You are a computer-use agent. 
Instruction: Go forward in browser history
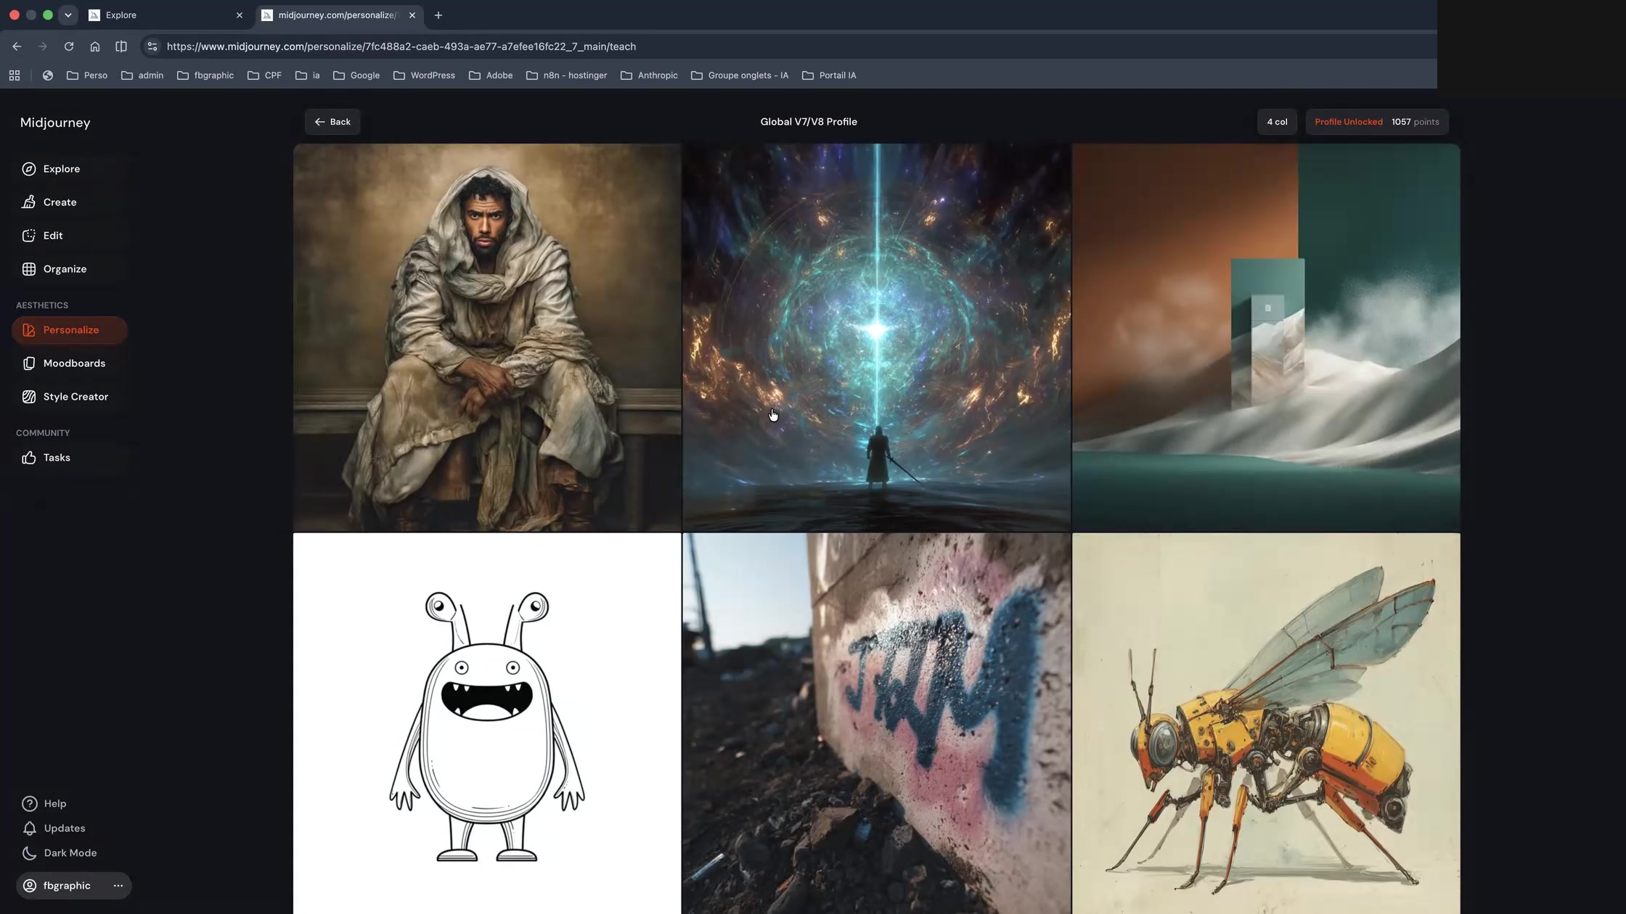click(43, 46)
